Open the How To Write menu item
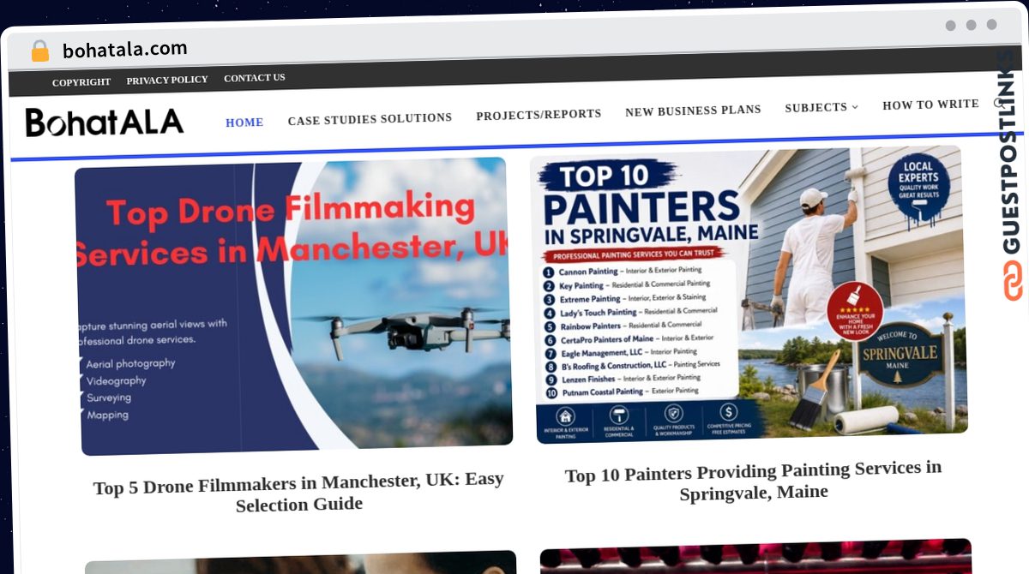Image resolution: width=1029 pixels, height=574 pixels. [930, 105]
